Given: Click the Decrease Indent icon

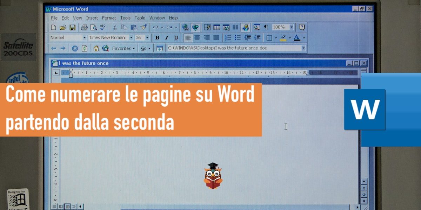Looking at the screenshot, I should [x=247, y=37].
